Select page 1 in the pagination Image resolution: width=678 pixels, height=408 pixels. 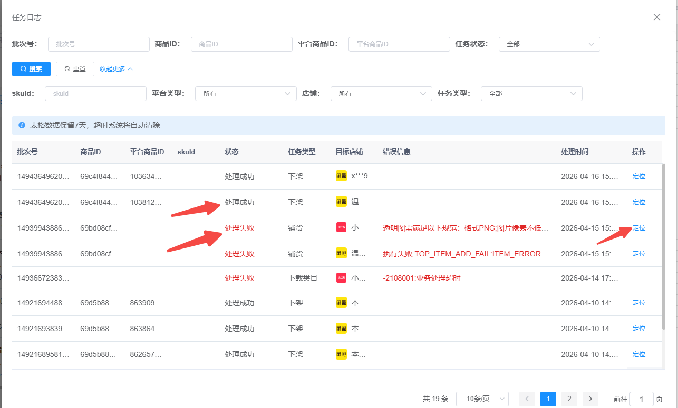click(548, 399)
